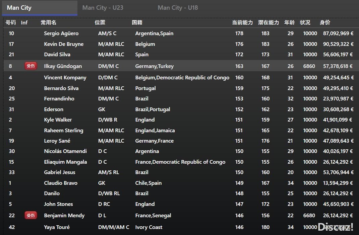The width and height of the screenshot is (359, 235).
Task: Click value 45,650,903 € for John Stones
Action: pos(338,204)
